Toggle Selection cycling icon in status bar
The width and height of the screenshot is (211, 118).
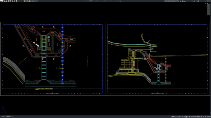pyautogui.click(x=192, y=117)
